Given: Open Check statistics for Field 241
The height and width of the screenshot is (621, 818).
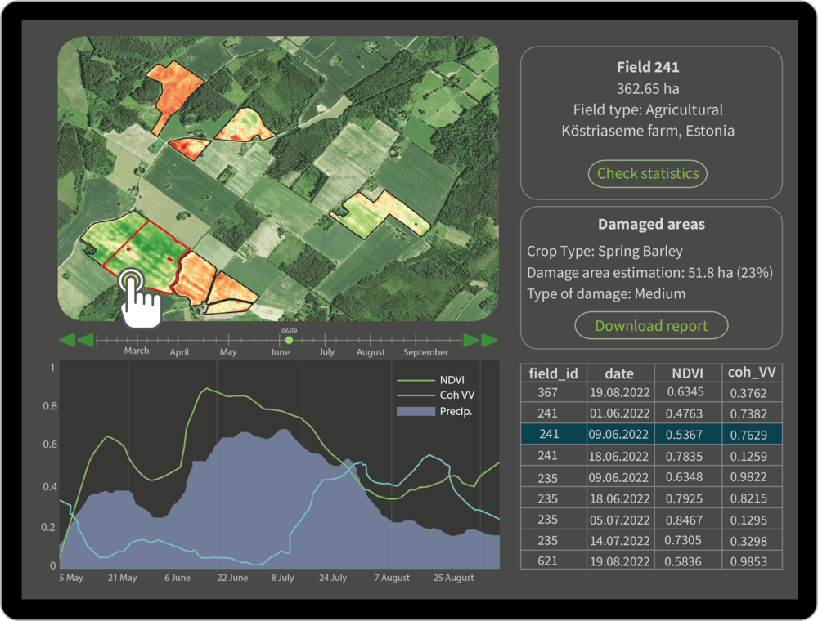Looking at the screenshot, I should pos(647,173).
